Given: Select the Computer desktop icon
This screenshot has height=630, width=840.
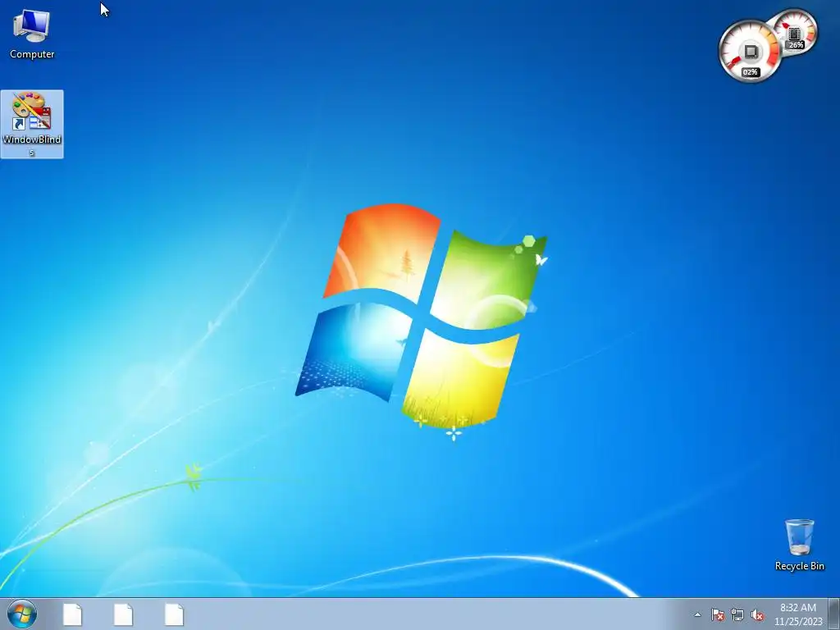Looking at the screenshot, I should point(32,34).
